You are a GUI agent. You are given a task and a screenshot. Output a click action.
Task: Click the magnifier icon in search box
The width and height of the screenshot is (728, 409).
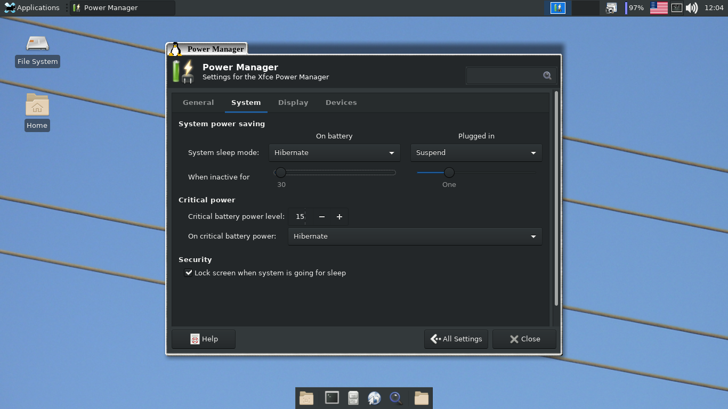pyautogui.click(x=547, y=76)
